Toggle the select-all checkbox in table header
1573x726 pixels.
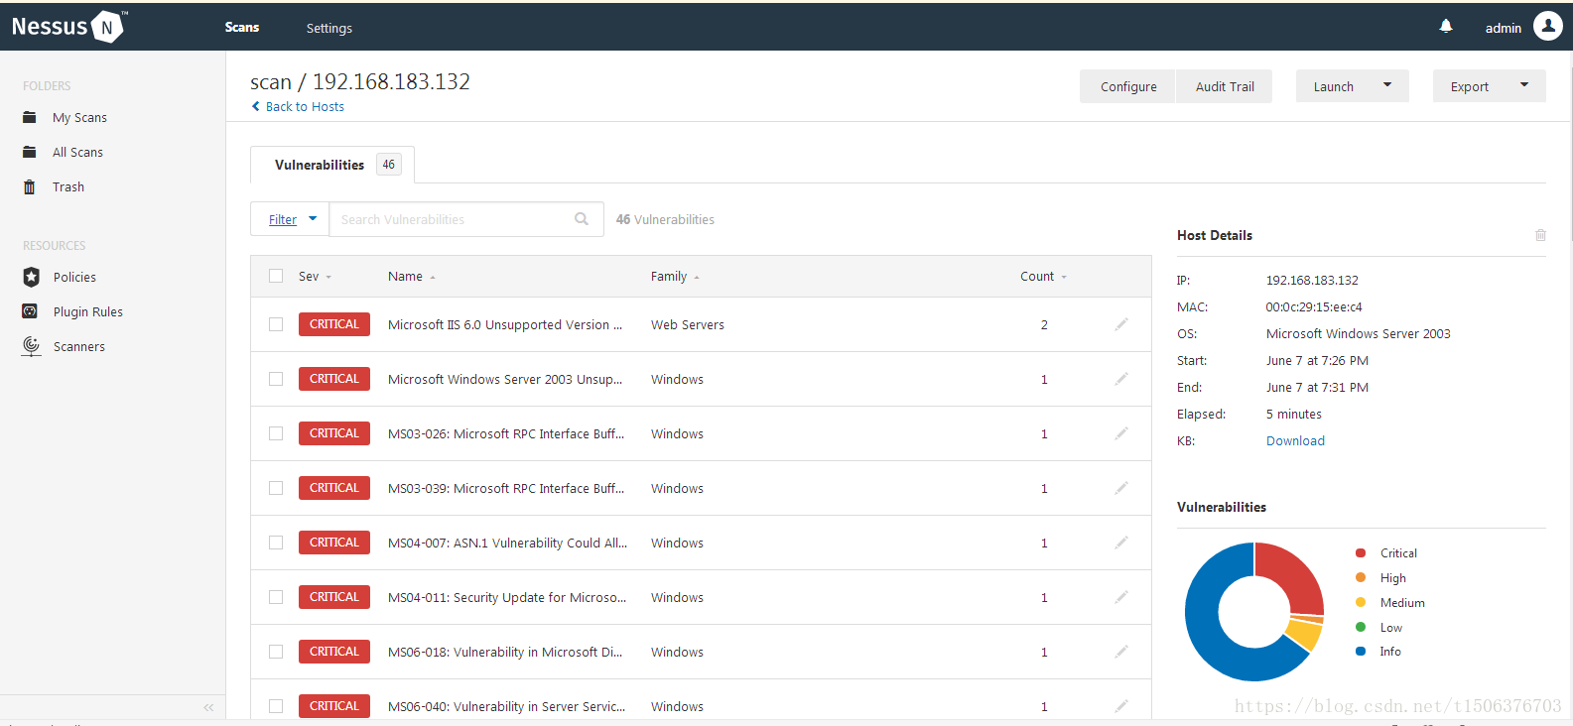(x=276, y=276)
